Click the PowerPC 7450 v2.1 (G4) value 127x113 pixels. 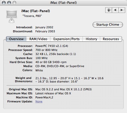[x=52, y=46]
